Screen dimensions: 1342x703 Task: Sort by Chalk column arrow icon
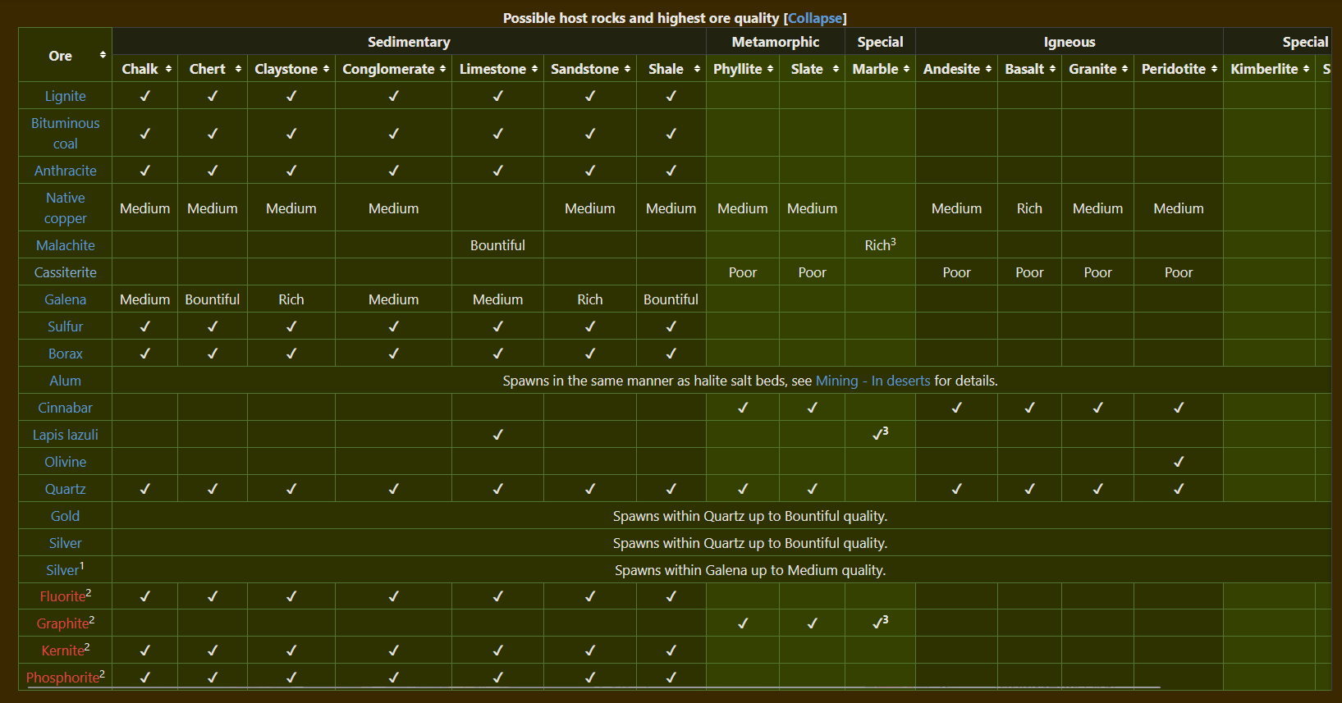pyautogui.click(x=168, y=69)
